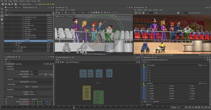Jump to the last frame in playback controls

point(209,107)
